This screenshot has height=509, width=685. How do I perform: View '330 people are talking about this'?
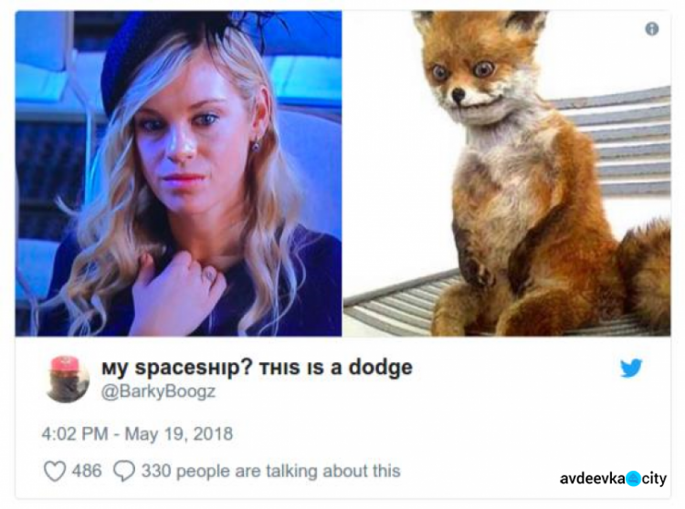(x=271, y=471)
